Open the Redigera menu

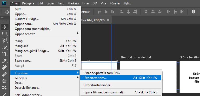click(x=28, y=3)
